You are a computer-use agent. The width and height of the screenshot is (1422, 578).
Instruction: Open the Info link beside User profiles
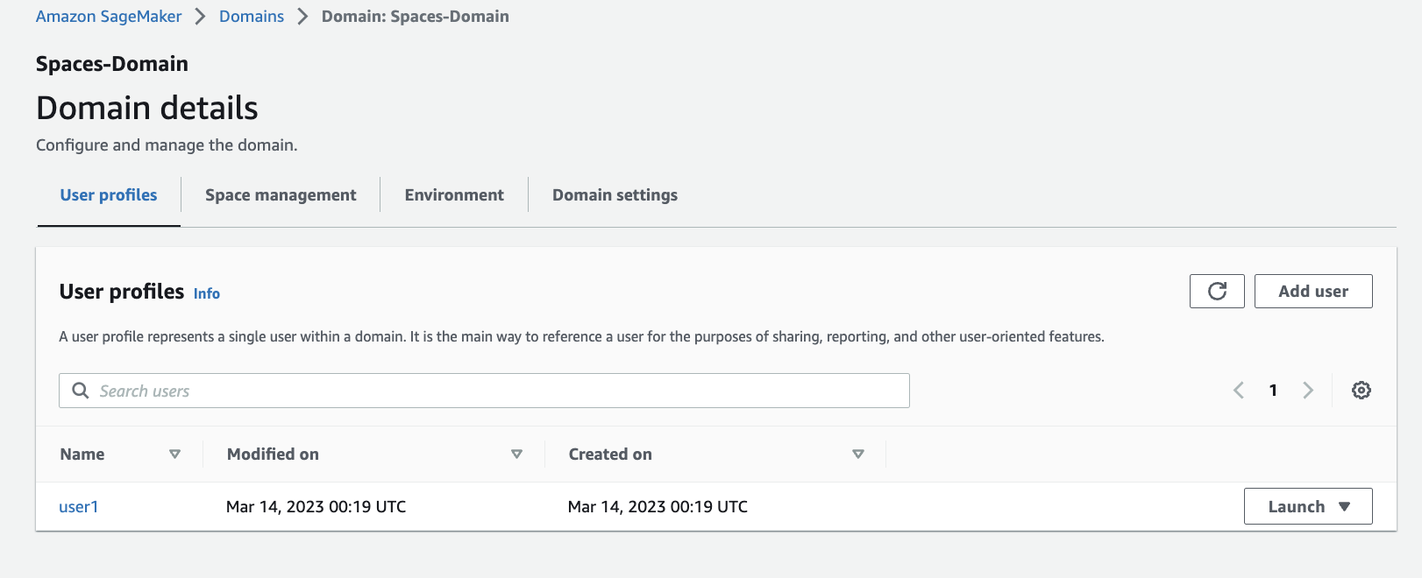point(207,294)
